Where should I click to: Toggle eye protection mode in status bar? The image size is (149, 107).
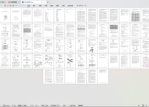(139, 106)
